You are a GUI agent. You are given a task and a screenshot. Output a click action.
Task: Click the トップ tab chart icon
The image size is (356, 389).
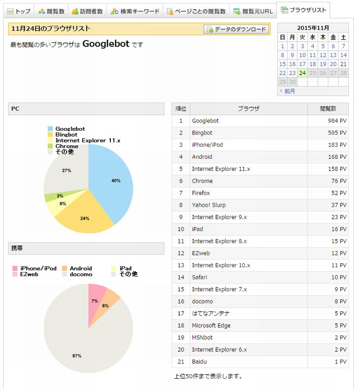point(10,12)
